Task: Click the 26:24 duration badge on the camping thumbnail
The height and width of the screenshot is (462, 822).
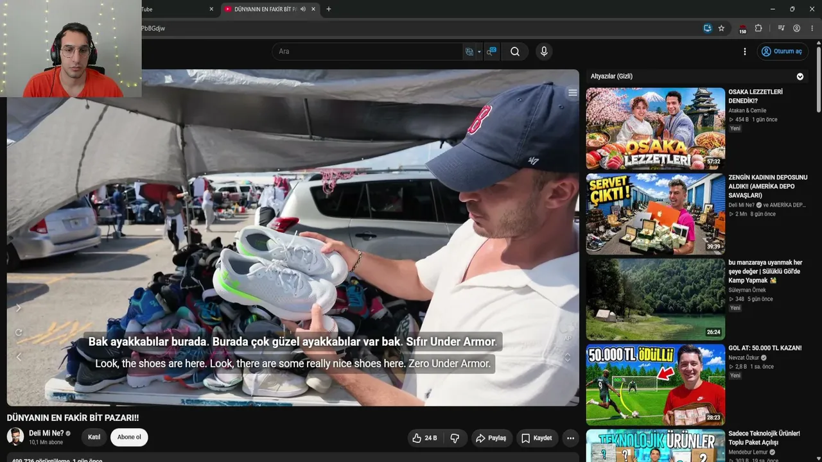Action: coord(713,332)
